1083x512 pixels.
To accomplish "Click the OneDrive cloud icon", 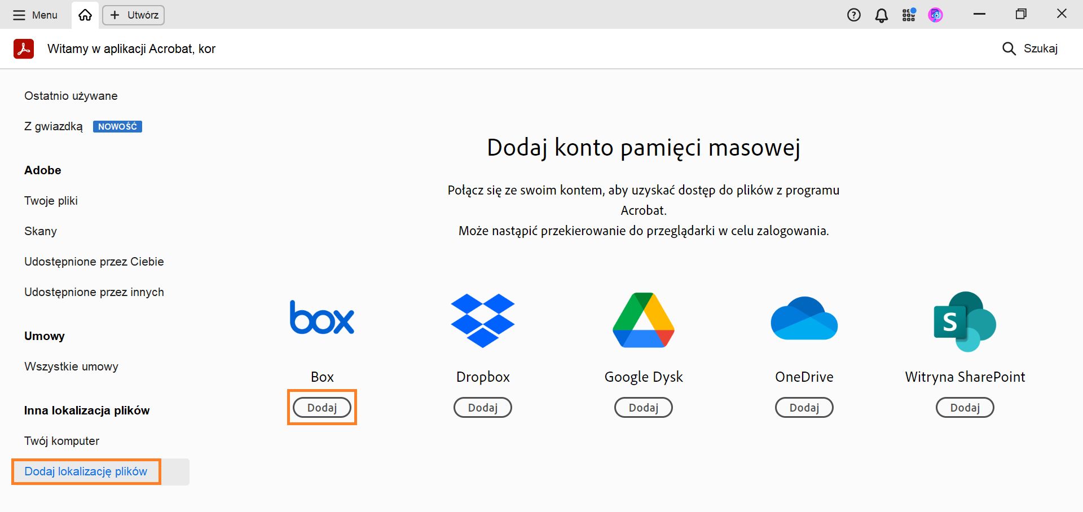I will (x=804, y=319).
